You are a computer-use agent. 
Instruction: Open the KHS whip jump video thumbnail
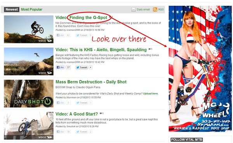(29, 61)
